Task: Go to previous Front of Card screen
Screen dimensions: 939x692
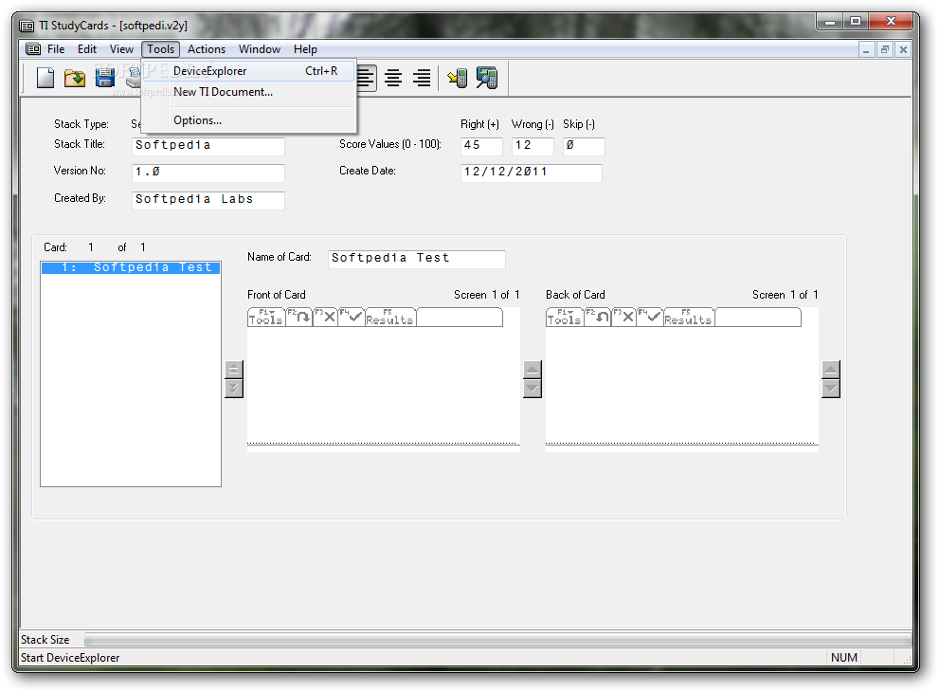Action: pyautogui.click(x=533, y=370)
